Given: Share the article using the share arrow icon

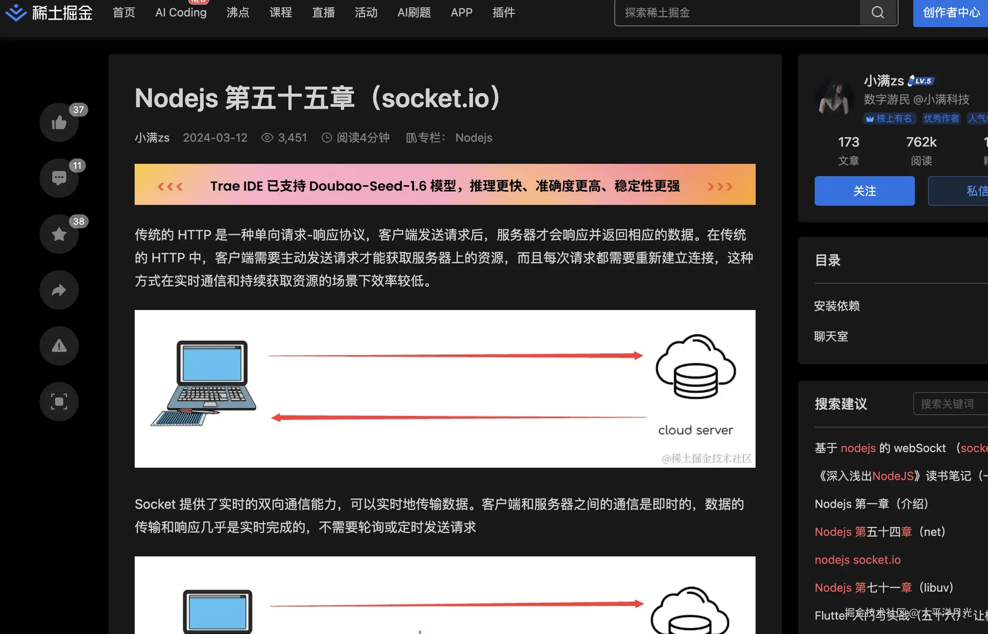Looking at the screenshot, I should [59, 290].
